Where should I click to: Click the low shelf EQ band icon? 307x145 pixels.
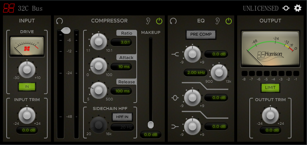tap(175, 127)
